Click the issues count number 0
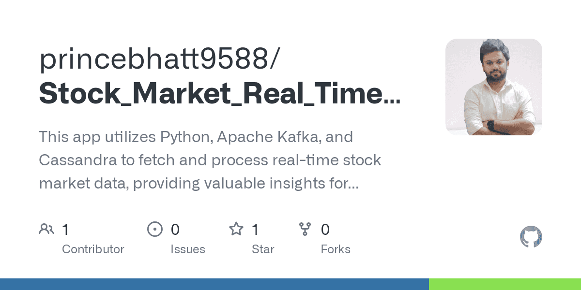This screenshot has height=290, width=581. [x=175, y=229]
